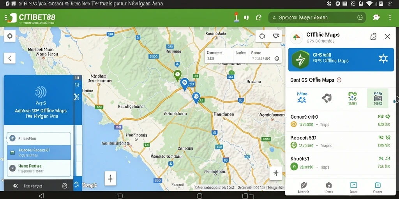Tap the Android home button
The height and width of the screenshot is (199, 399).
[x=200, y=196]
